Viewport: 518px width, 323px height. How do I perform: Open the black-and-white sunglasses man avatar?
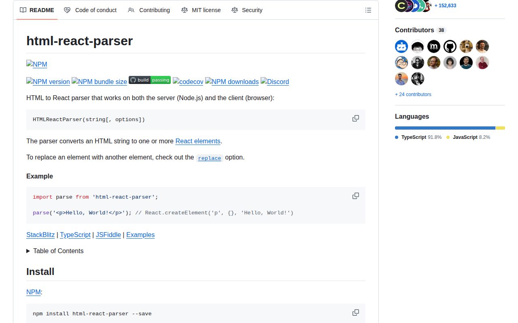(418, 63)
